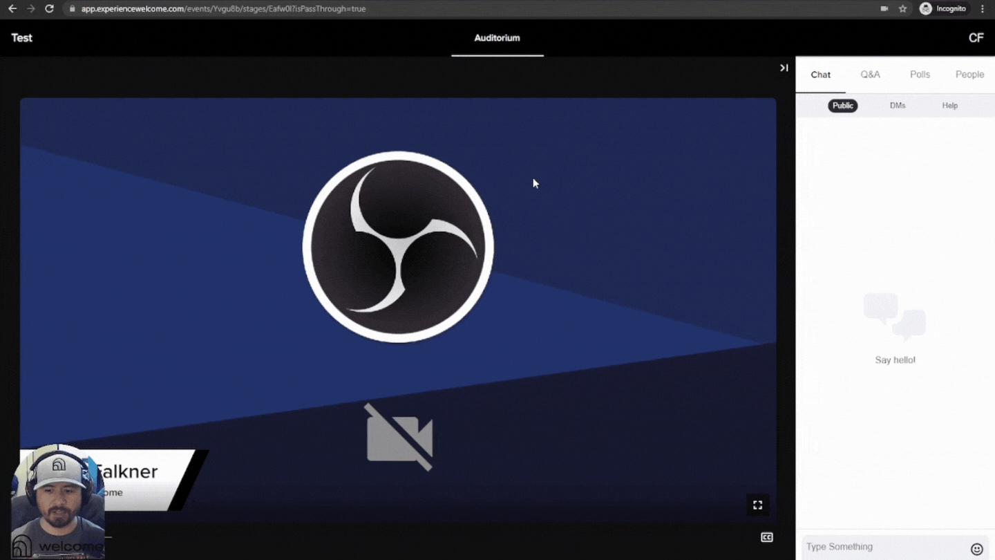Click the camera indicator in address bar
Image resolution: width=995 pixels, height=560 pixels.
[x=884, y=9]
